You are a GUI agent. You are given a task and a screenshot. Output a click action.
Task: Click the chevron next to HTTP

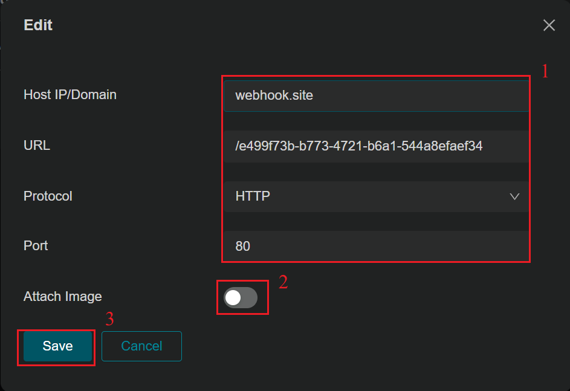514,196
